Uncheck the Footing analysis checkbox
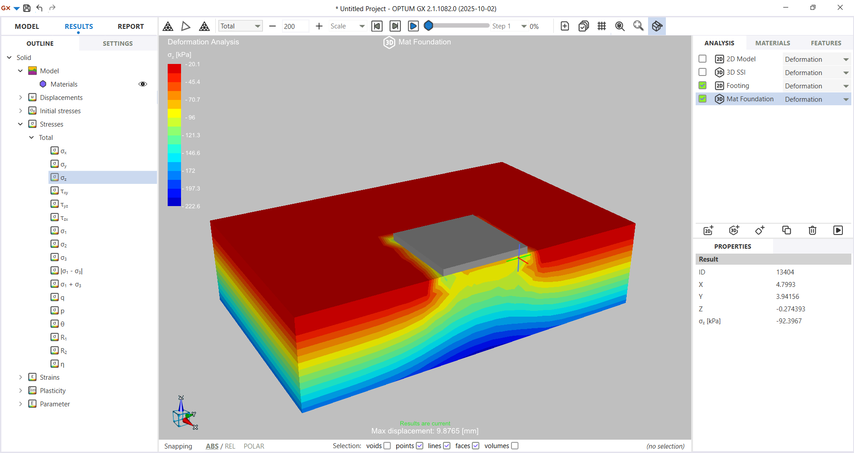854x453 pixels. (702, 86)
